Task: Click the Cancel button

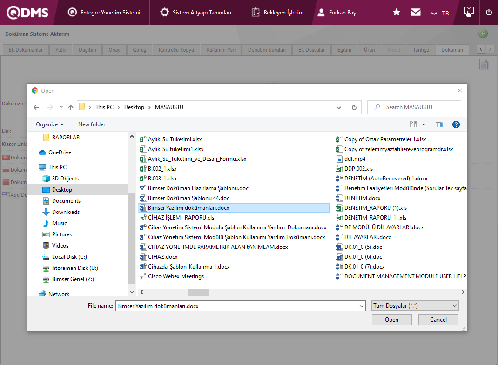Action: (x=438, y=320)
